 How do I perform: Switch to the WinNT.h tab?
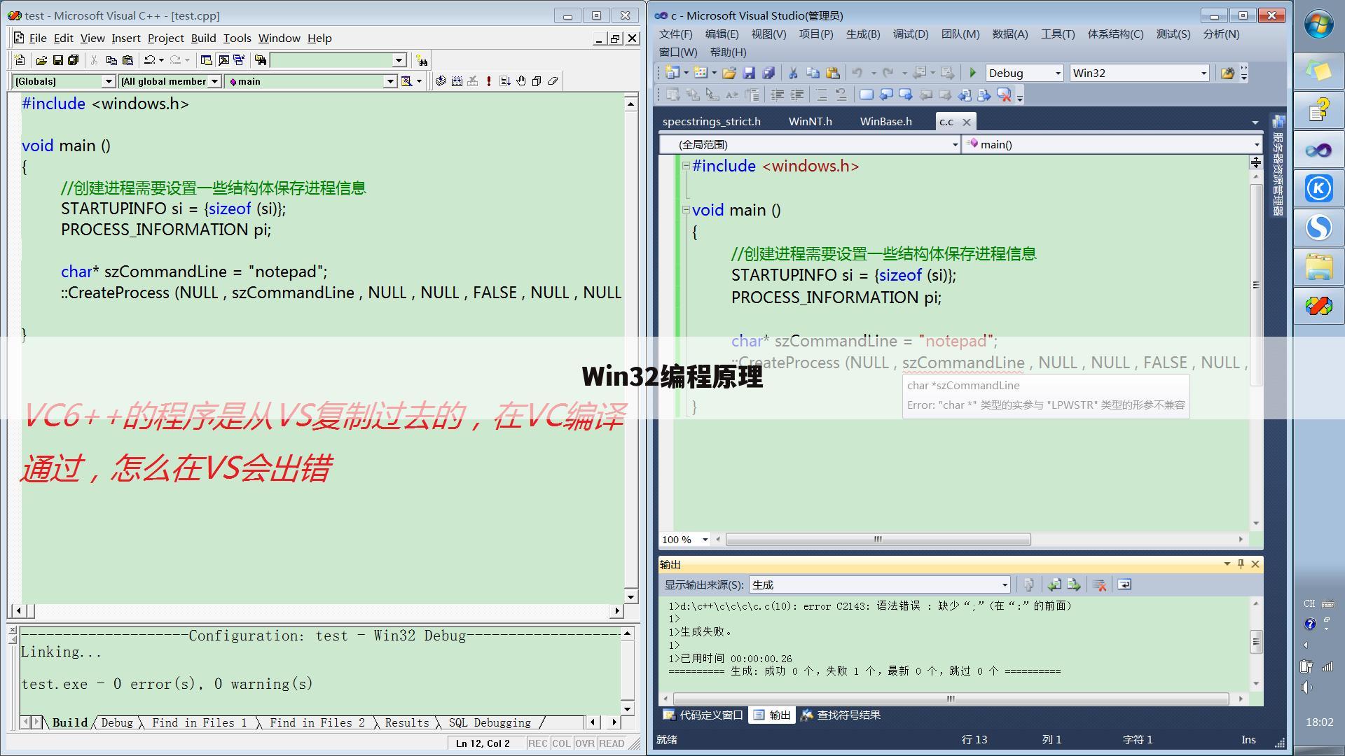pyautogui.click(x=810, y=122)
